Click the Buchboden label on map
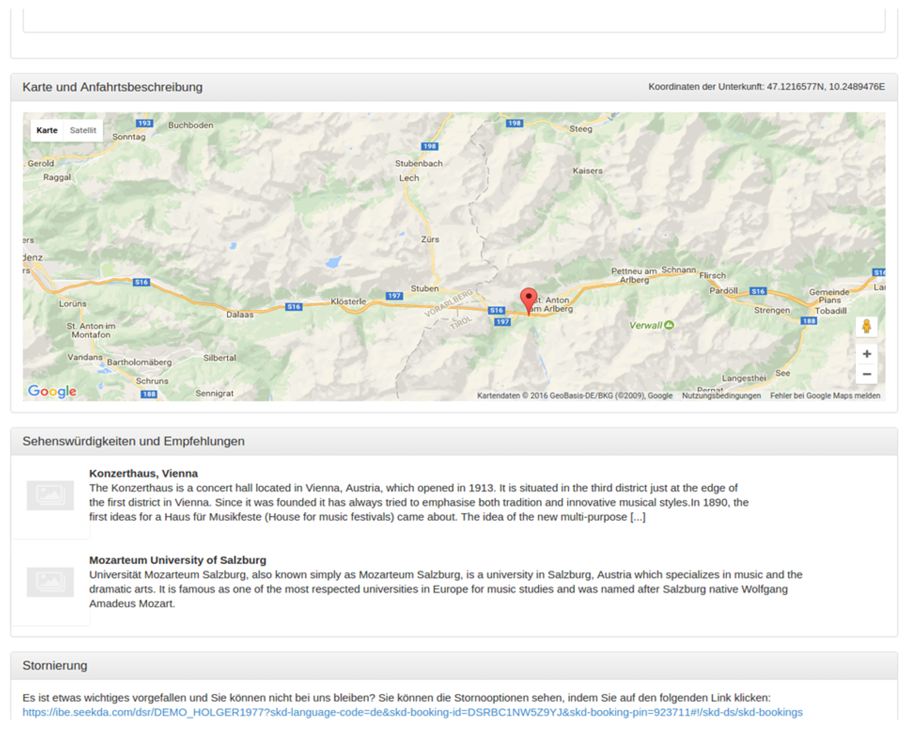This screenshot has width=904, height=729. (x=190, y=125)
